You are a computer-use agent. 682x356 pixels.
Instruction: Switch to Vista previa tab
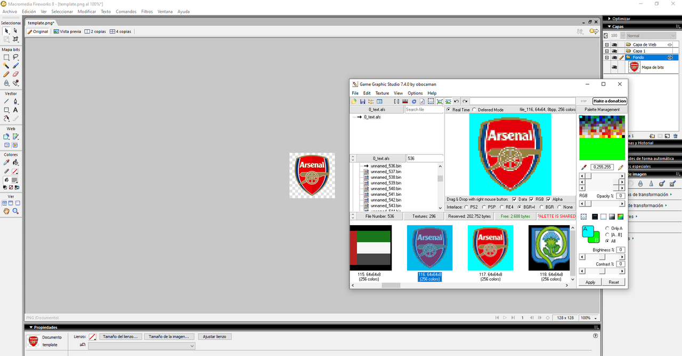67,31
